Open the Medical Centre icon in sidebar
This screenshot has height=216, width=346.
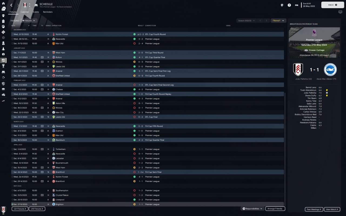(3, 54)
